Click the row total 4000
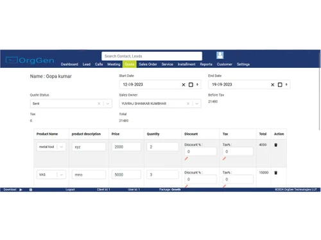 [x=263, y=145]
